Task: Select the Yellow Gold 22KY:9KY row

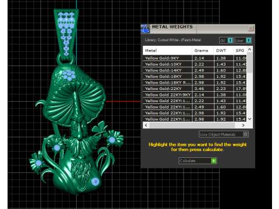Action: 195,95
